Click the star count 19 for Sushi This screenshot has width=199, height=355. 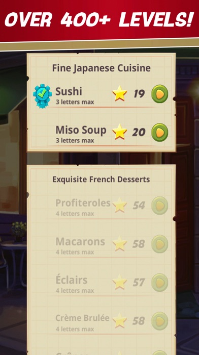[139, 94]
